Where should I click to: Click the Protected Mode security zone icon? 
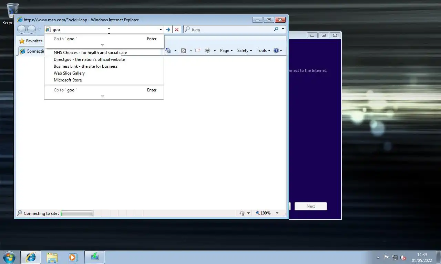(x=242, y=213)
